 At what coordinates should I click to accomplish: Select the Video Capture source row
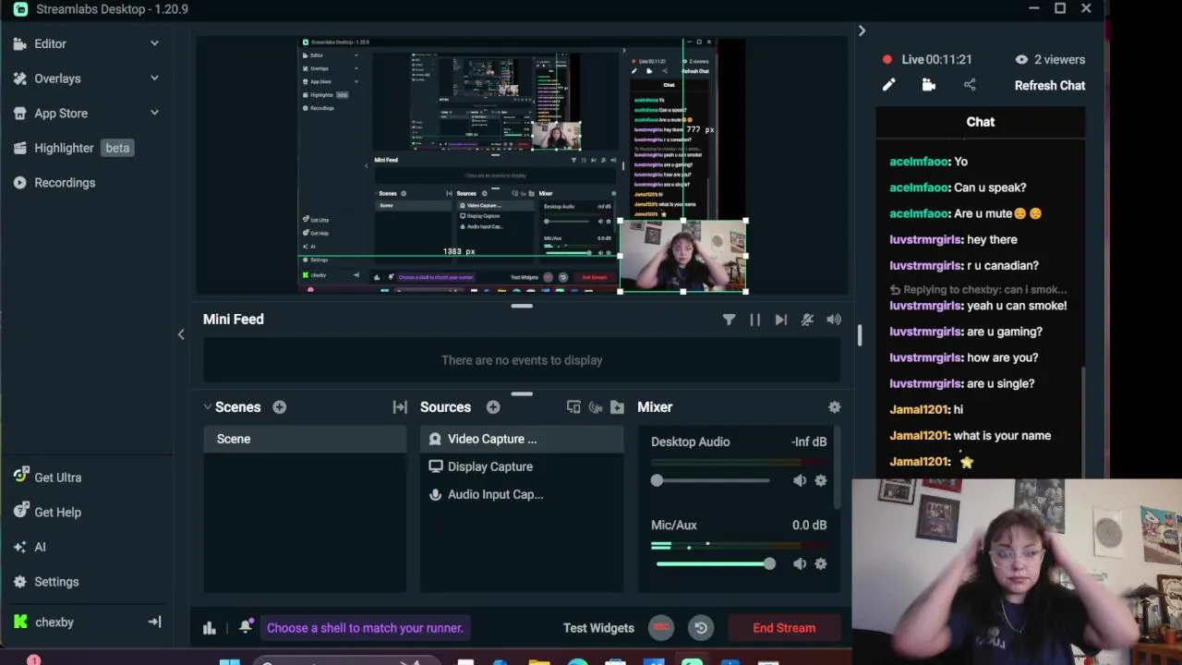tap(522, 439)
